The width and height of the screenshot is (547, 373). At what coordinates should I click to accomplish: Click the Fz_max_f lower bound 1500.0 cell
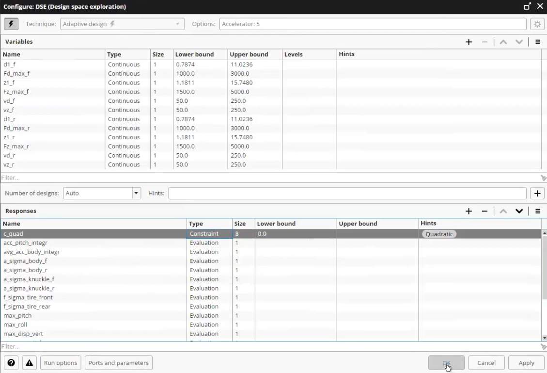200,92
